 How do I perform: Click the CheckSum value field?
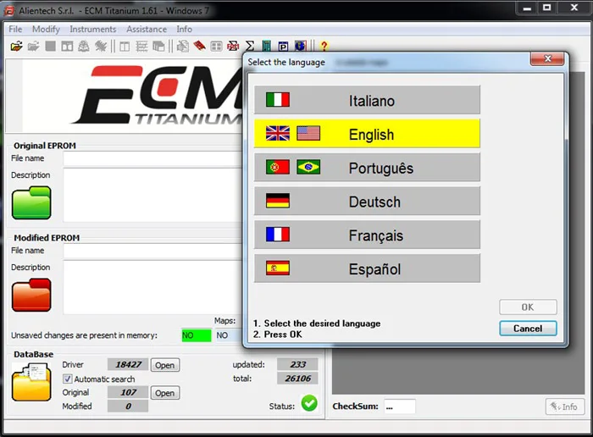(400, 407)
